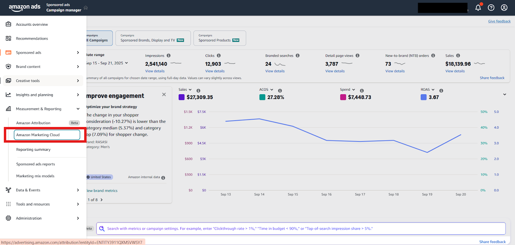Open the date range dropdown Sep 15 - Sep 21
Viewport: 515px width, 245px height.
click(107, 63)
